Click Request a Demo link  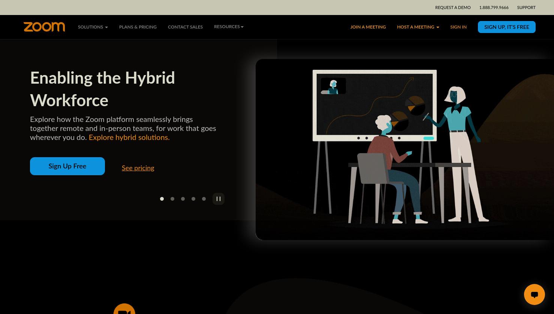[x=453, y=8]
